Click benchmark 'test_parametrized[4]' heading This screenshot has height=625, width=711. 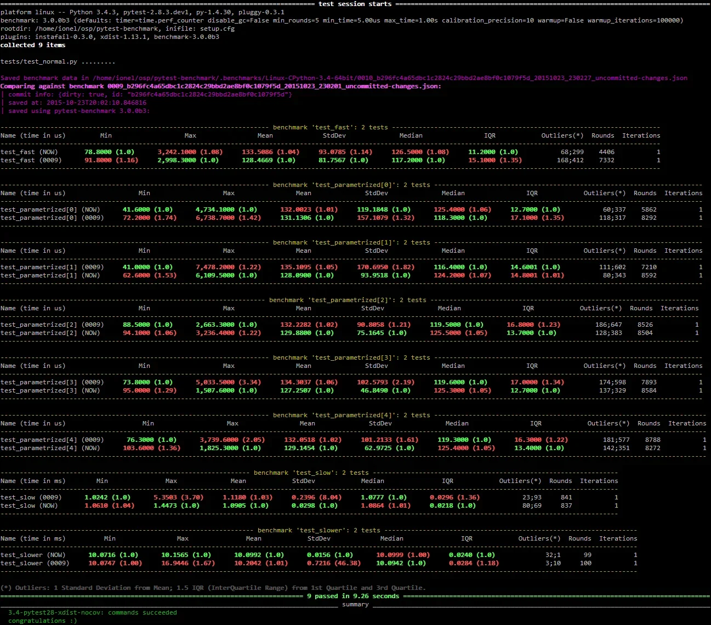[351, 415]
